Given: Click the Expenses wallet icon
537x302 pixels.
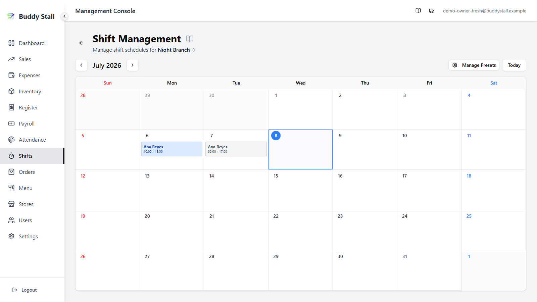Looking at the screenshot, I should point(11,75).
